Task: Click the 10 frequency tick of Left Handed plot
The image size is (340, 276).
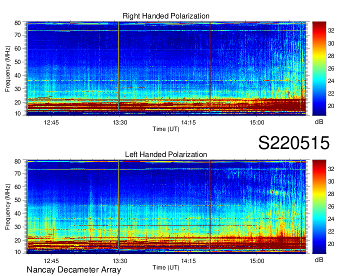Action: (17, 252)
